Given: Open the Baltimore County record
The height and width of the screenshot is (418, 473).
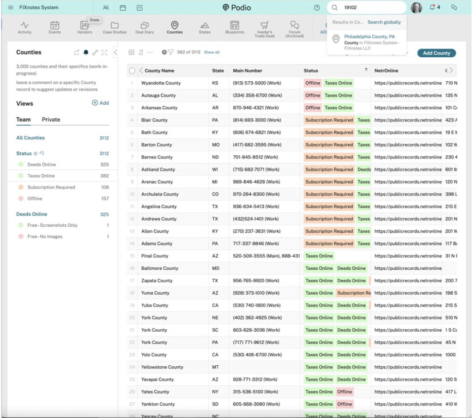Looking at the screenshot, I should tap(159, 268).
